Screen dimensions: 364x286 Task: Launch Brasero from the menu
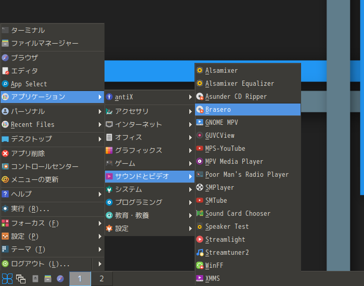248,109
